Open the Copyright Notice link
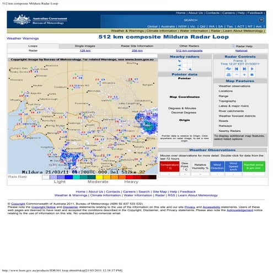 click(44, 207)
